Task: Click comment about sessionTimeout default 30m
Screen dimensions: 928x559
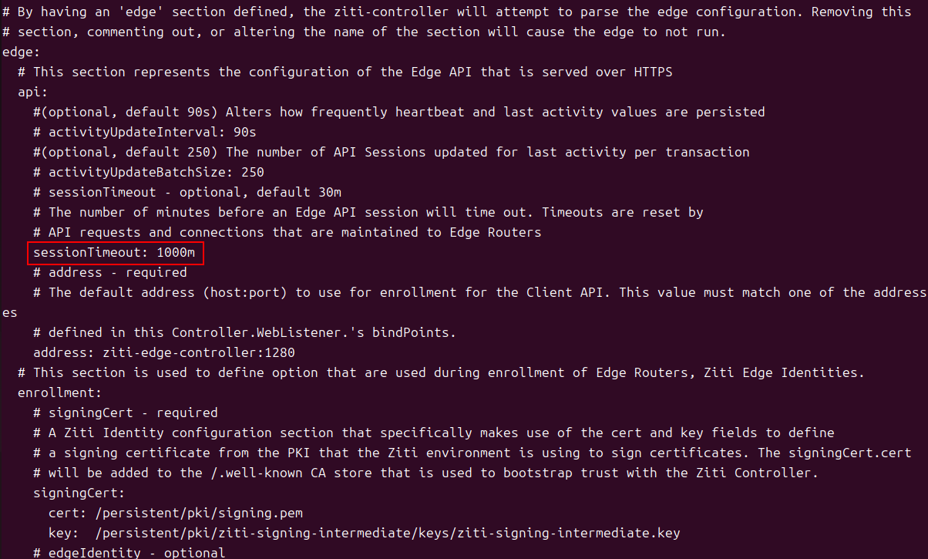Action: tap(187, 192)
